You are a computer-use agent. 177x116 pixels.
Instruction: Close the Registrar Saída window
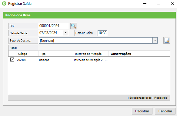pos(172,3)
